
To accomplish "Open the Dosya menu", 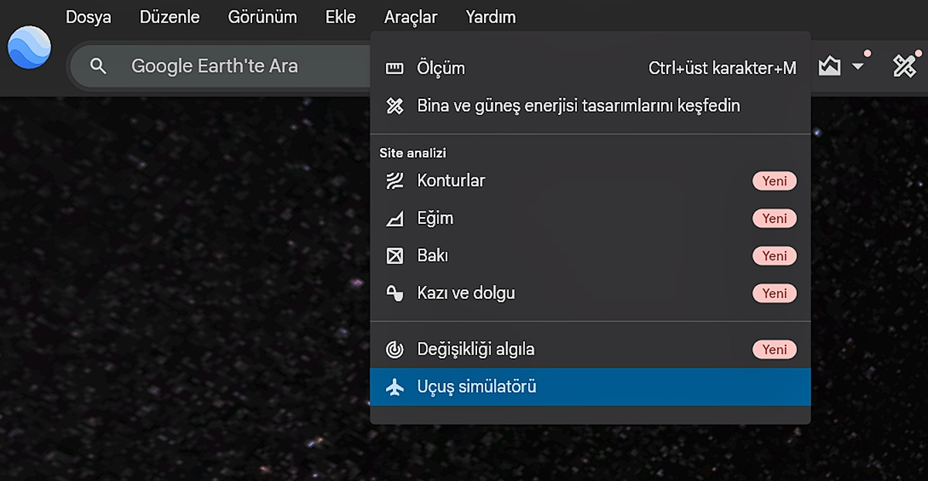I will click(88, 17).
